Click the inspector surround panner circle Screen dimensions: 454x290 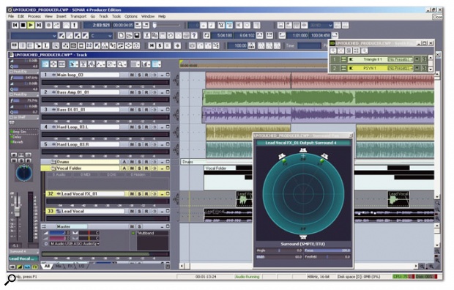[x=24, y=173]
